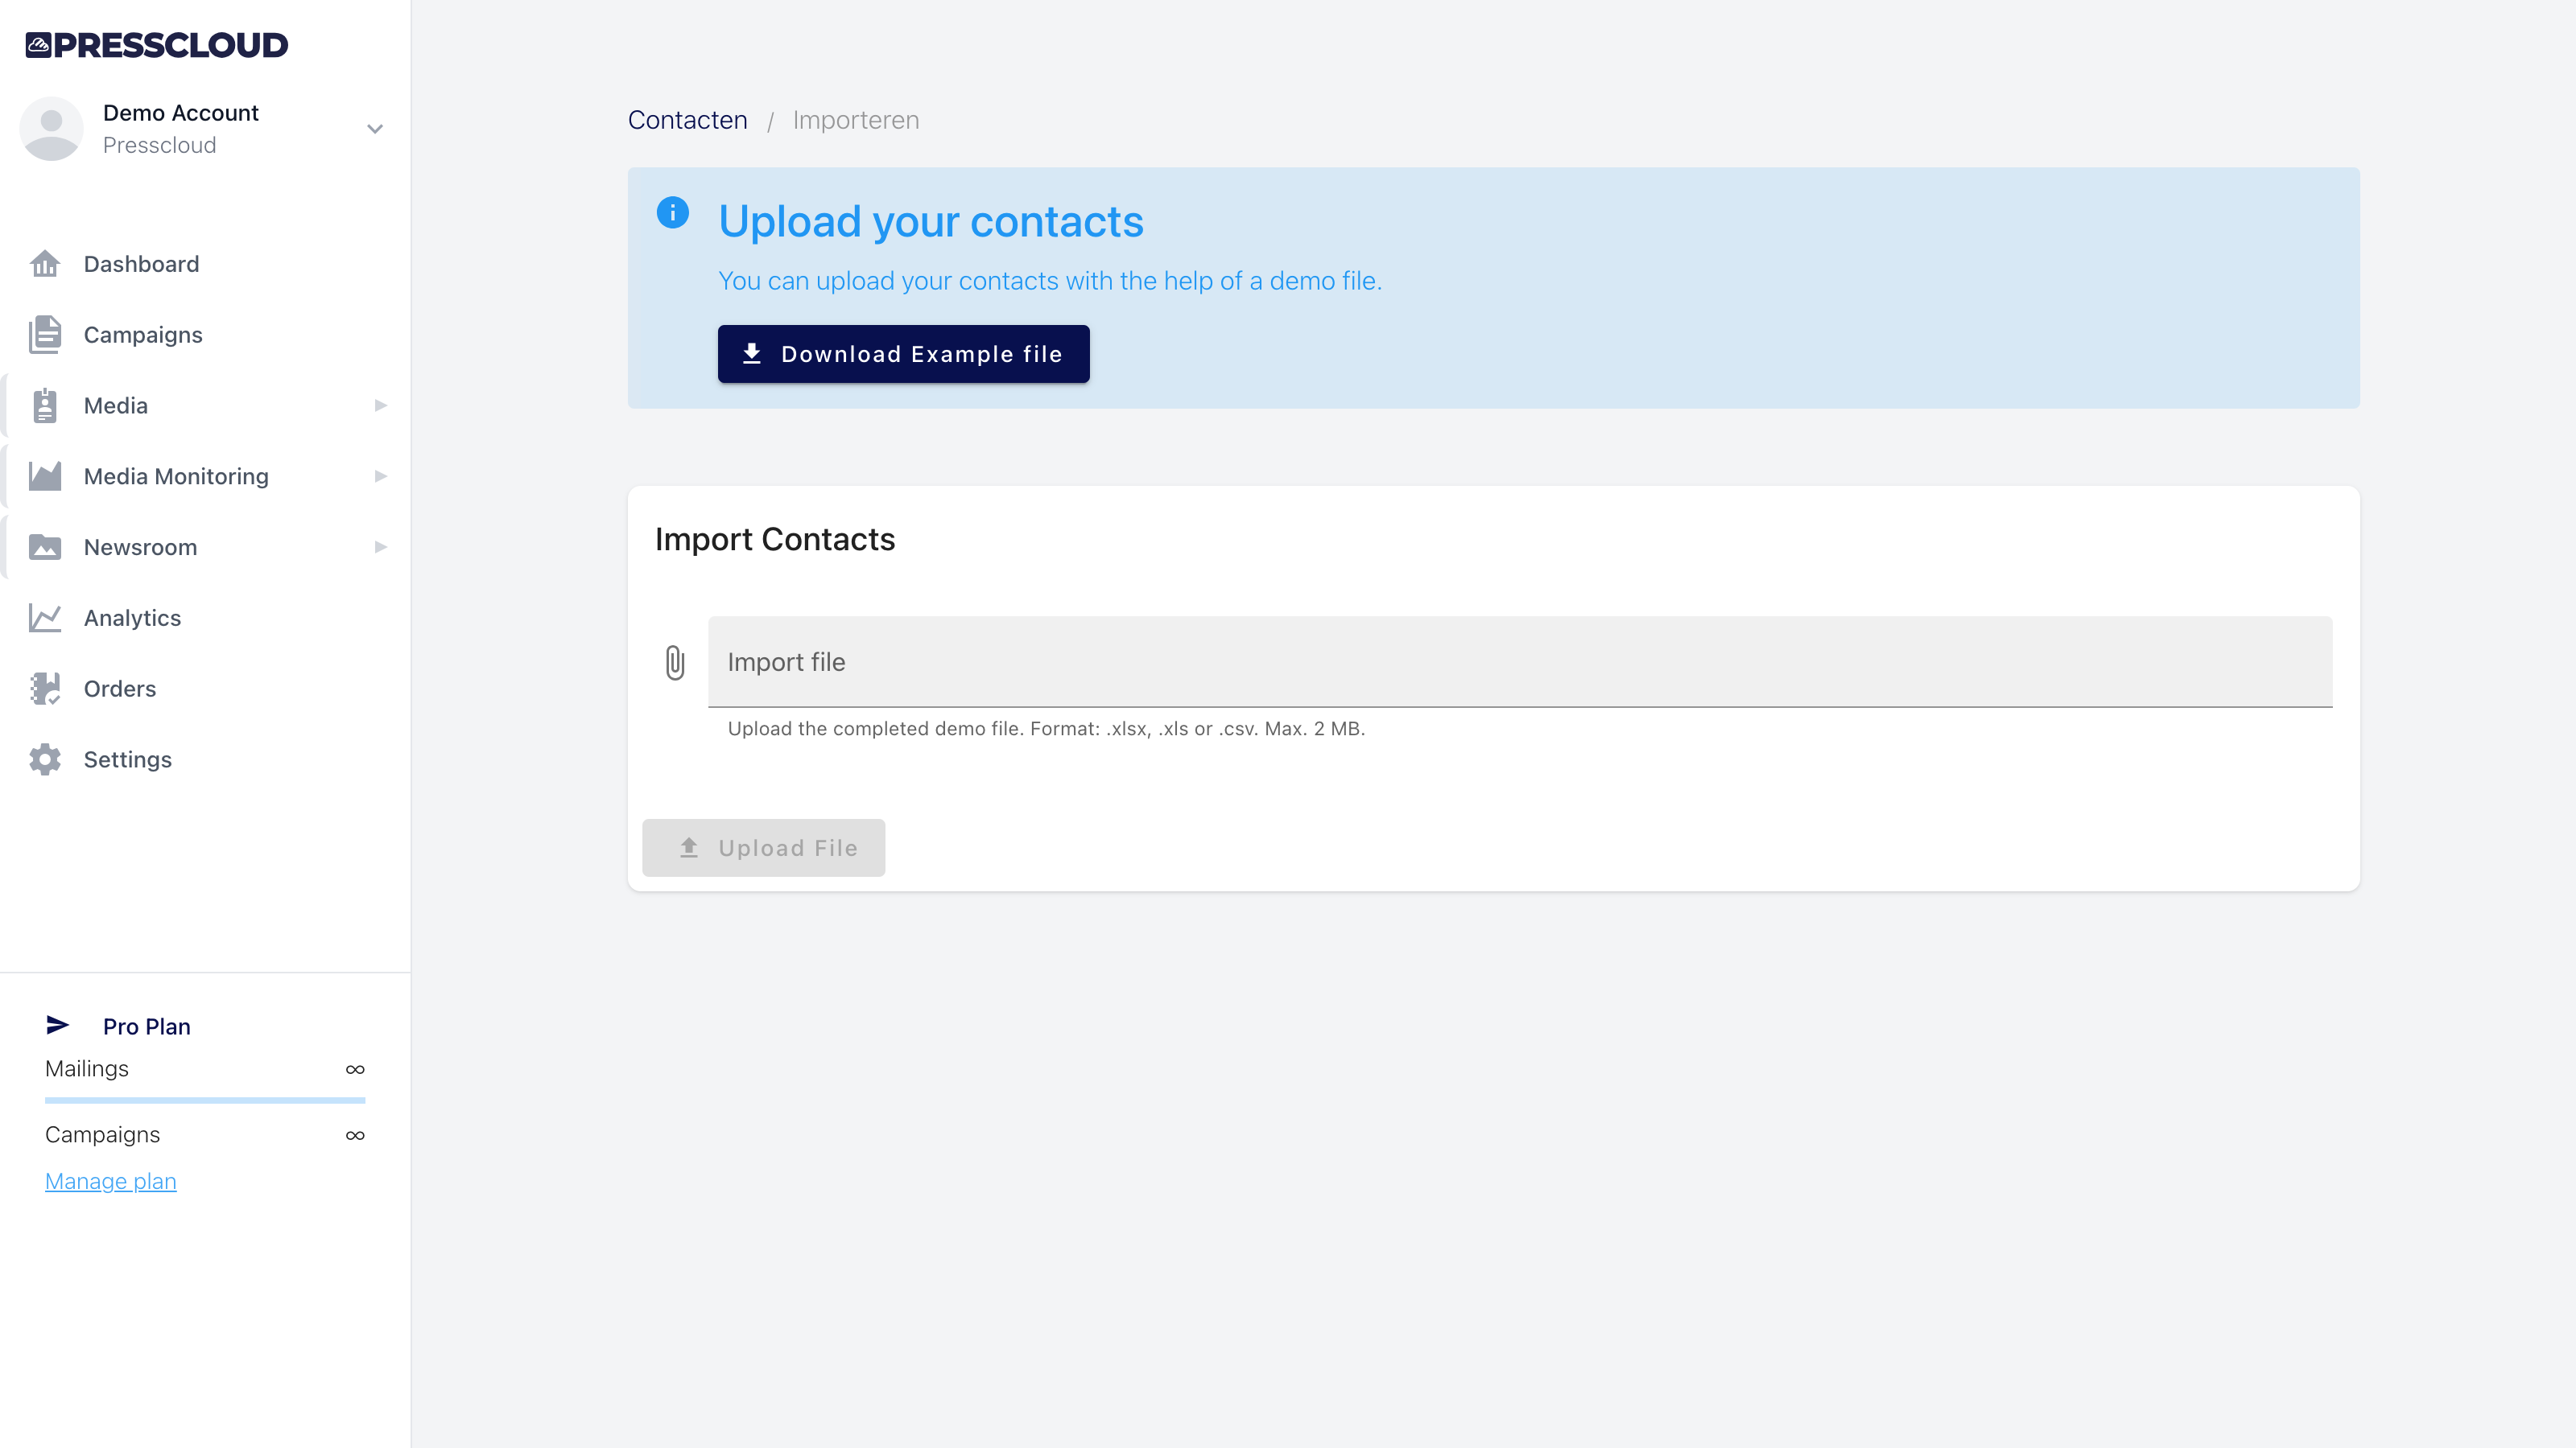2576x1448 pixels.
Task: Click the Mailings usage progress bar
Action: (205, 1100)
